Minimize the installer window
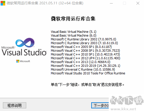 pos(111,3)
